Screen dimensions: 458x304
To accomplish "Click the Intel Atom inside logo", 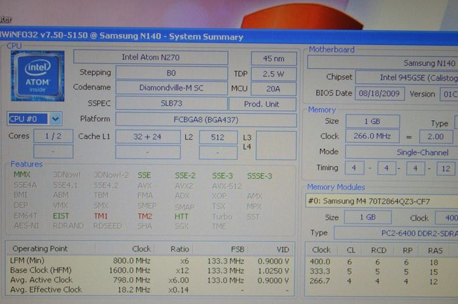I will tap(37, 76).
